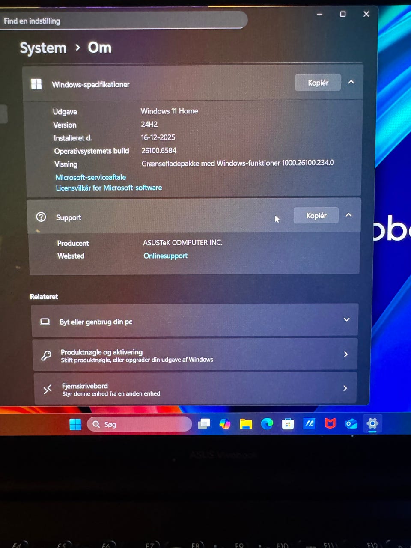Open McAfee from the taskbar

(330, 423)
